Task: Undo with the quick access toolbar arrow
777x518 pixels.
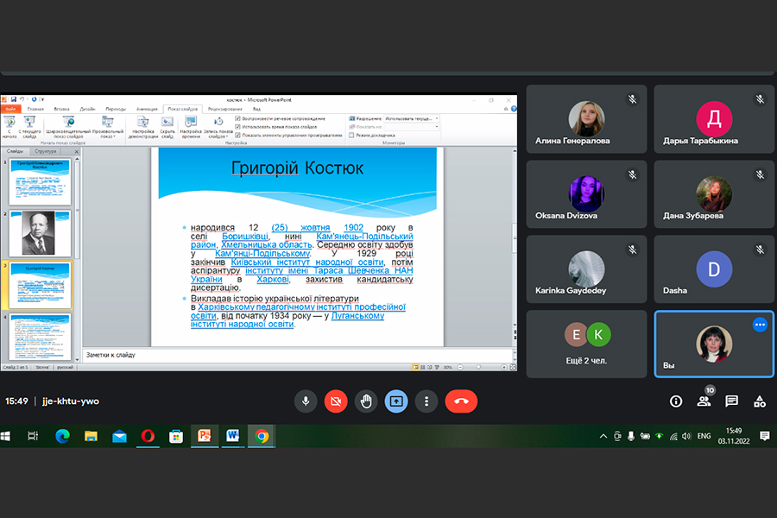Action: click(x=22, y=99)
